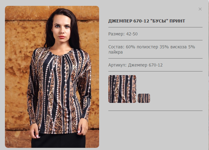The height and width of the screenshot is (150, 209).
Task: Select the small beads print fabric swatch
Action: (144, 98)
